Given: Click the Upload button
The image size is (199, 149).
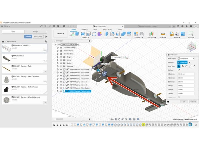Looking at the screenshot, I should tap(28, 37).
